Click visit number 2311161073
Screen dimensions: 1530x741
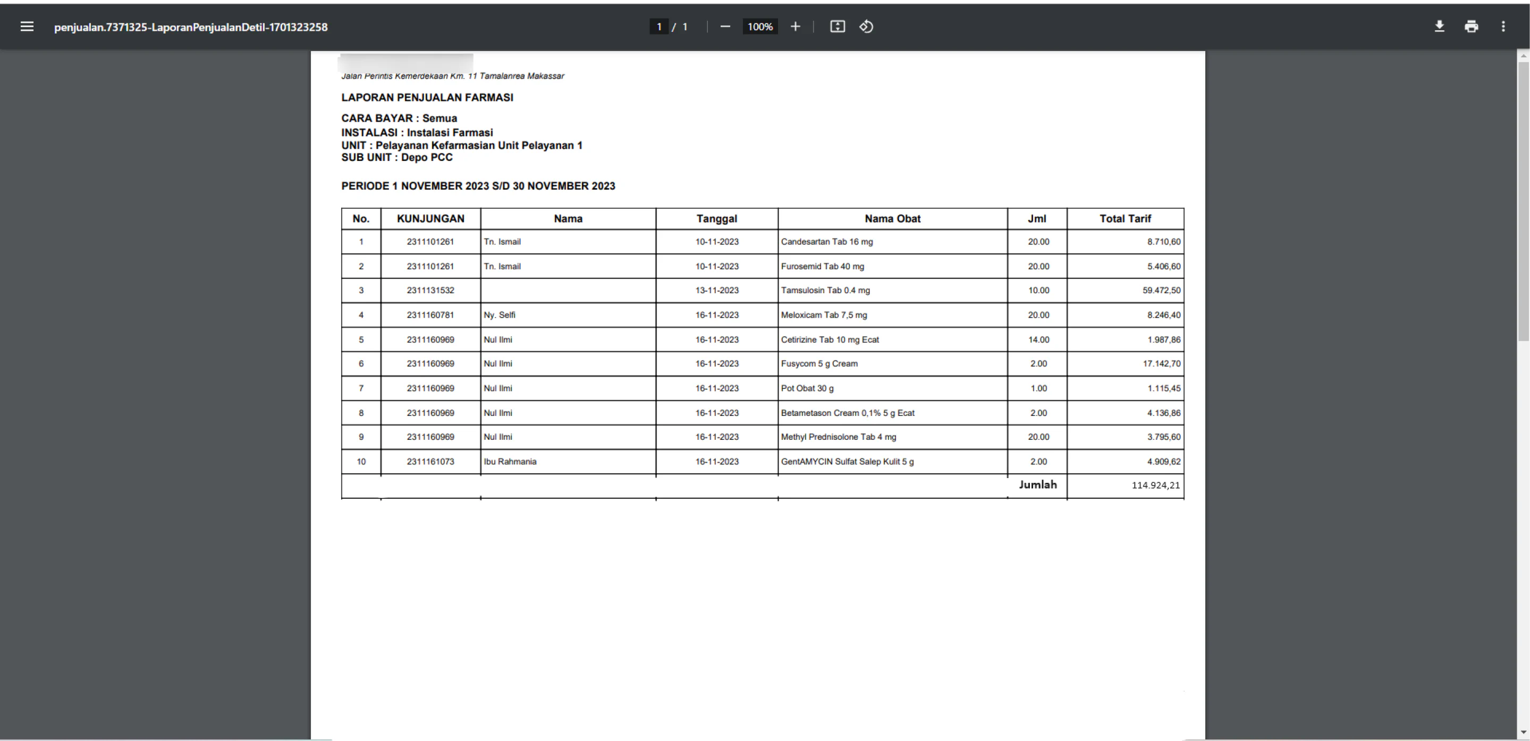[430, 462]
